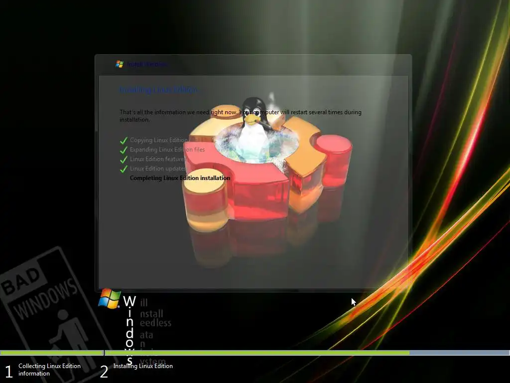Click 'Completing Linux Edition installation' step
This screenshot has height=383, width=510.
[x=180, y=178]
